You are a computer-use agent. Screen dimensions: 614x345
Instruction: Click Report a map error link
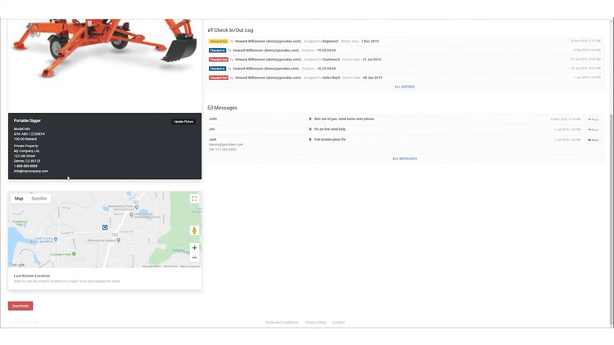tap(190, 267)
